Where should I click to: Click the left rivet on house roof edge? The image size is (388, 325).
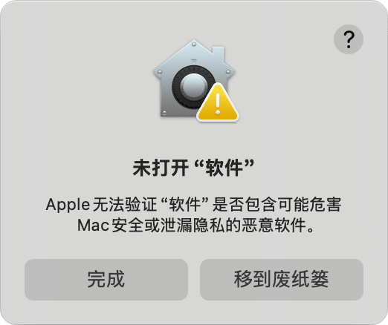tap(160, 72)
